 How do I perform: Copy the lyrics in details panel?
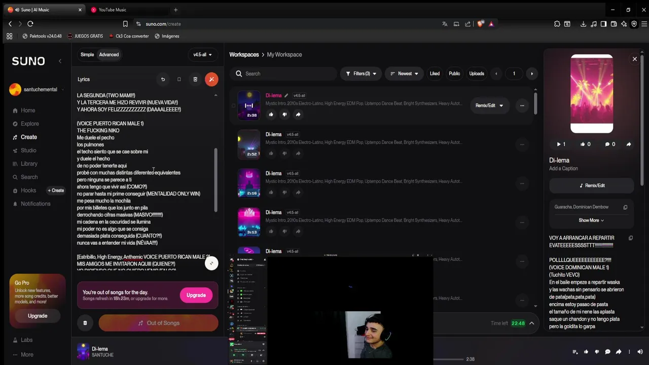point(631,238)
